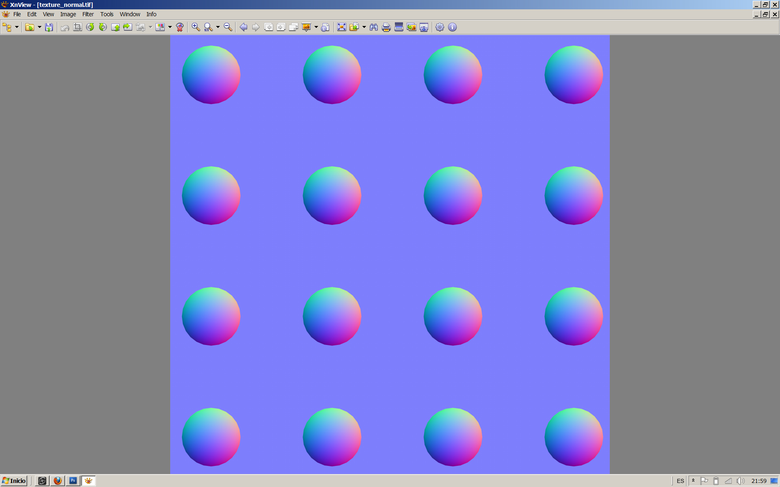
Task: Click the 21:59 clock
Action: (x=759, y=481)
